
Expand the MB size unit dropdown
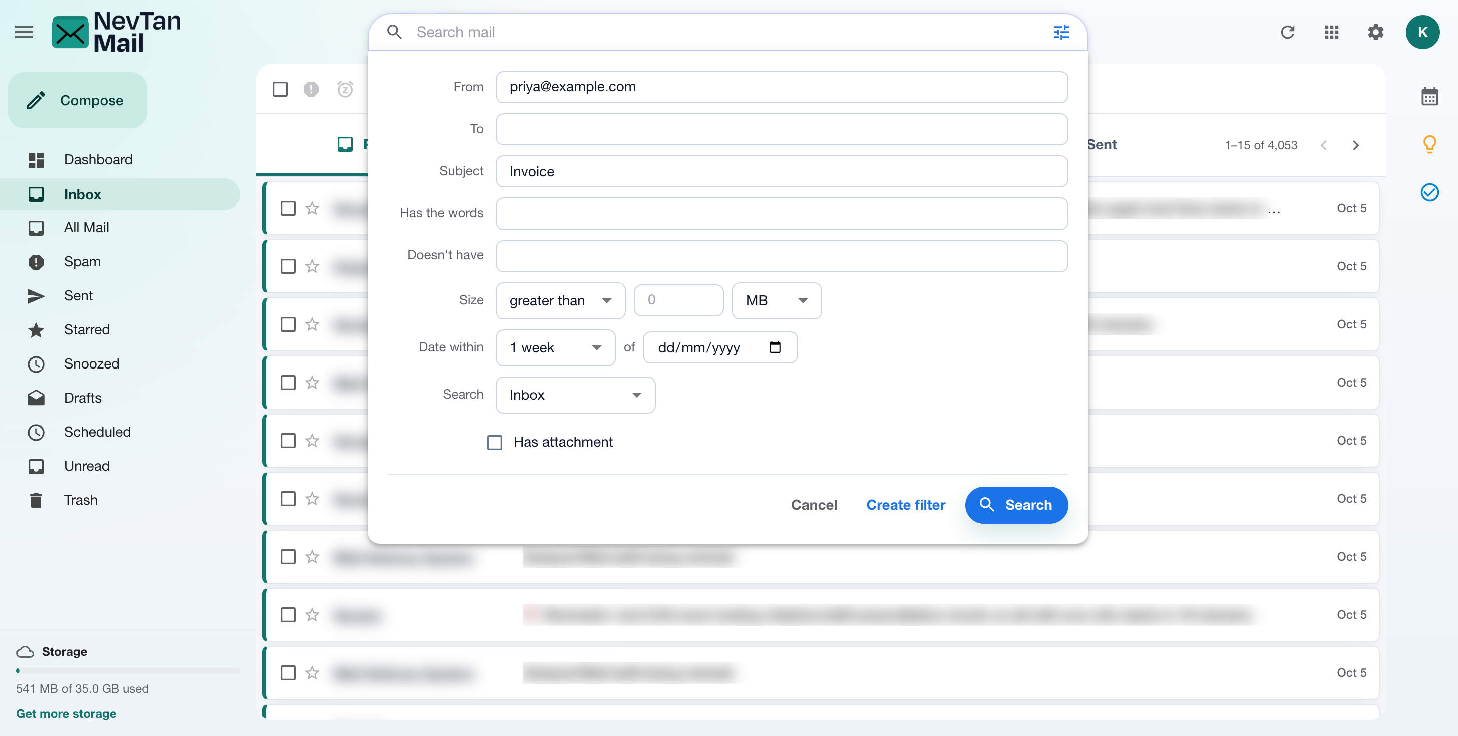pyautogui.click(x=777, y=300)
